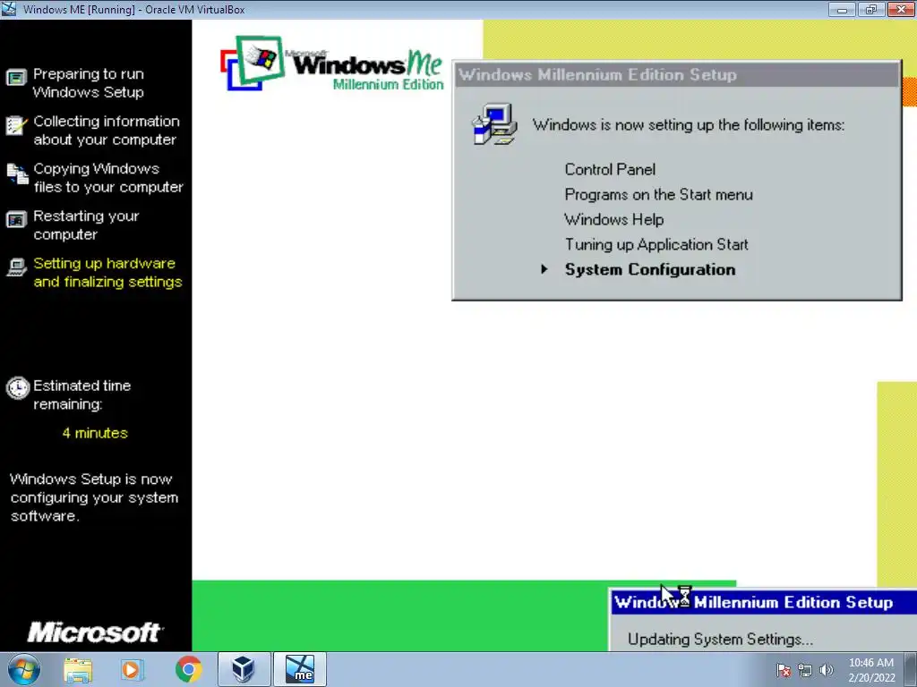Open Google Chrome from taskbar

pos(188,669)
